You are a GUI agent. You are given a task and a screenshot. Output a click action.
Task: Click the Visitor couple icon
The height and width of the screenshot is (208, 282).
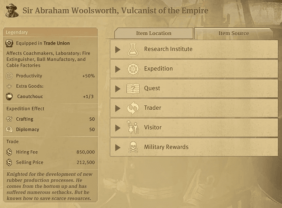pyautogui.click(x=133, y=127)
